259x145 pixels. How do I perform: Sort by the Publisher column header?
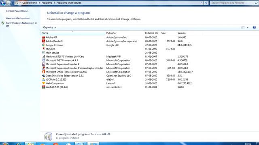coord(124,33)
